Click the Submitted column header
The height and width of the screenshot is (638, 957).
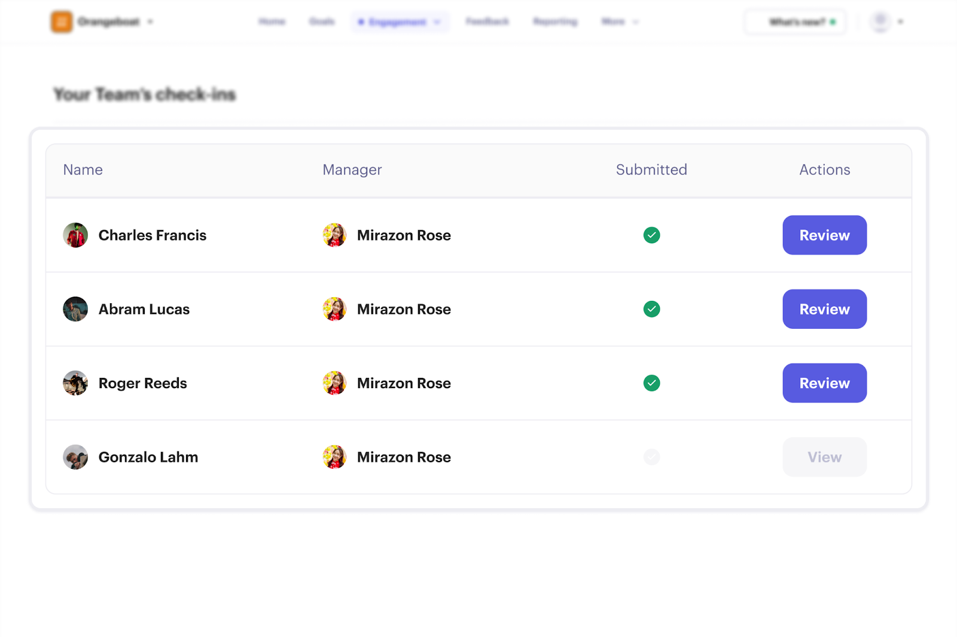click(x=651, y=170)
